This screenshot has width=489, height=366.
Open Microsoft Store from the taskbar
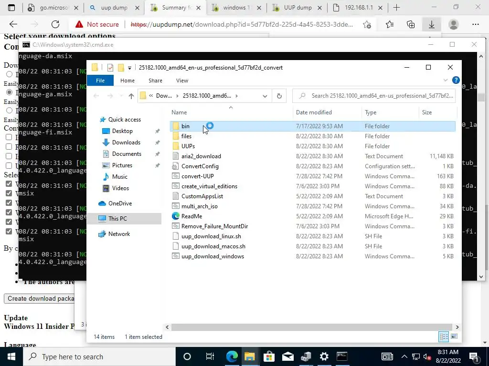point(268,356)
